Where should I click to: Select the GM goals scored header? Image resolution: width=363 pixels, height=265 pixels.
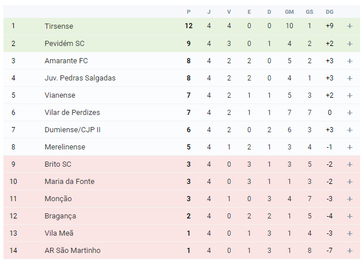click(x=289, y=12)
